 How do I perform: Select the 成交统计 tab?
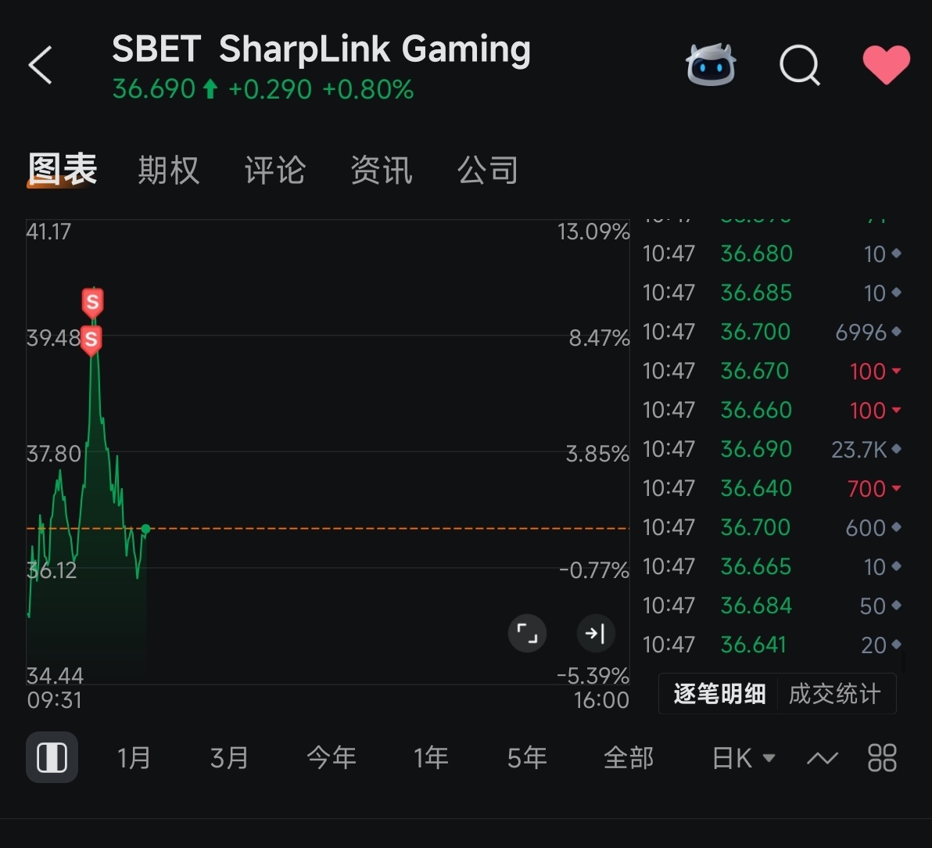click(834, 694)
